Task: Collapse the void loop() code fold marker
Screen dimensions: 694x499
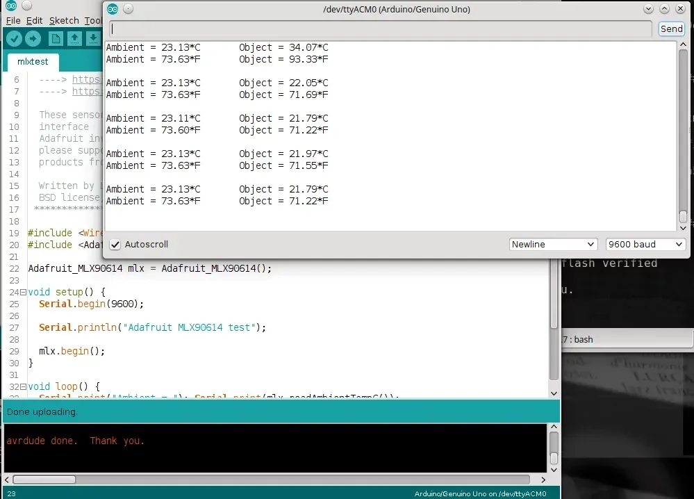Action: pos(23,386)
